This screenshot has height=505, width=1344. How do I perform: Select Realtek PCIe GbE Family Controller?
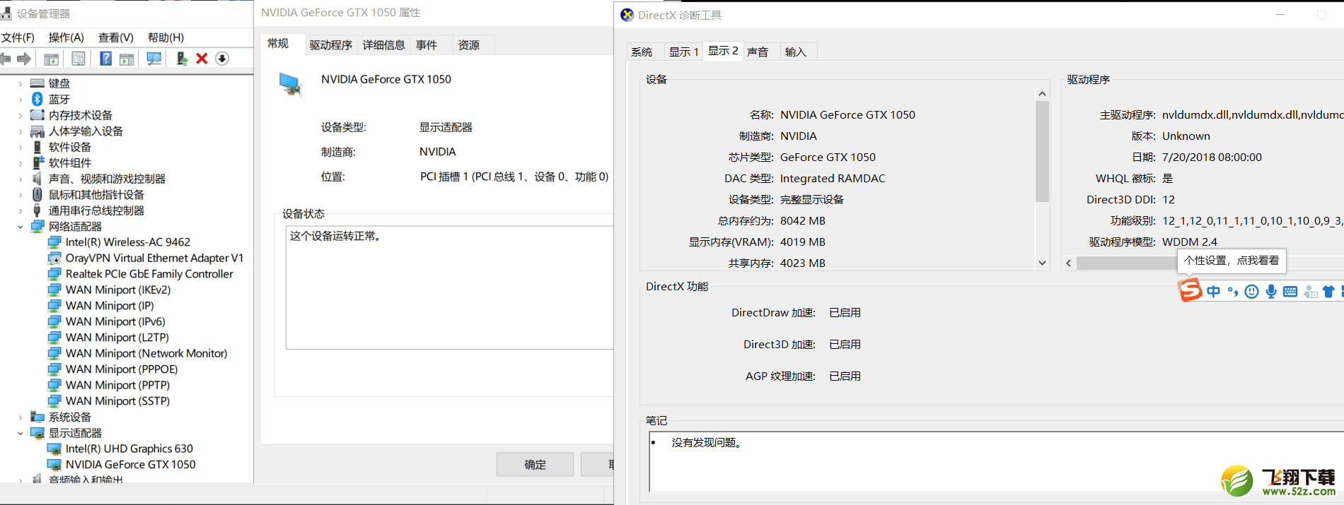149,274
